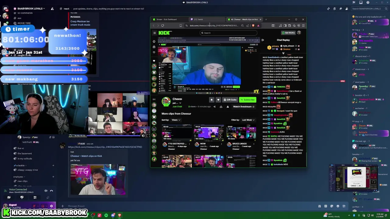Open BAABYBROOK LOYALS server dropdown
The image size is (390, 219).
[x=31, y=9]
